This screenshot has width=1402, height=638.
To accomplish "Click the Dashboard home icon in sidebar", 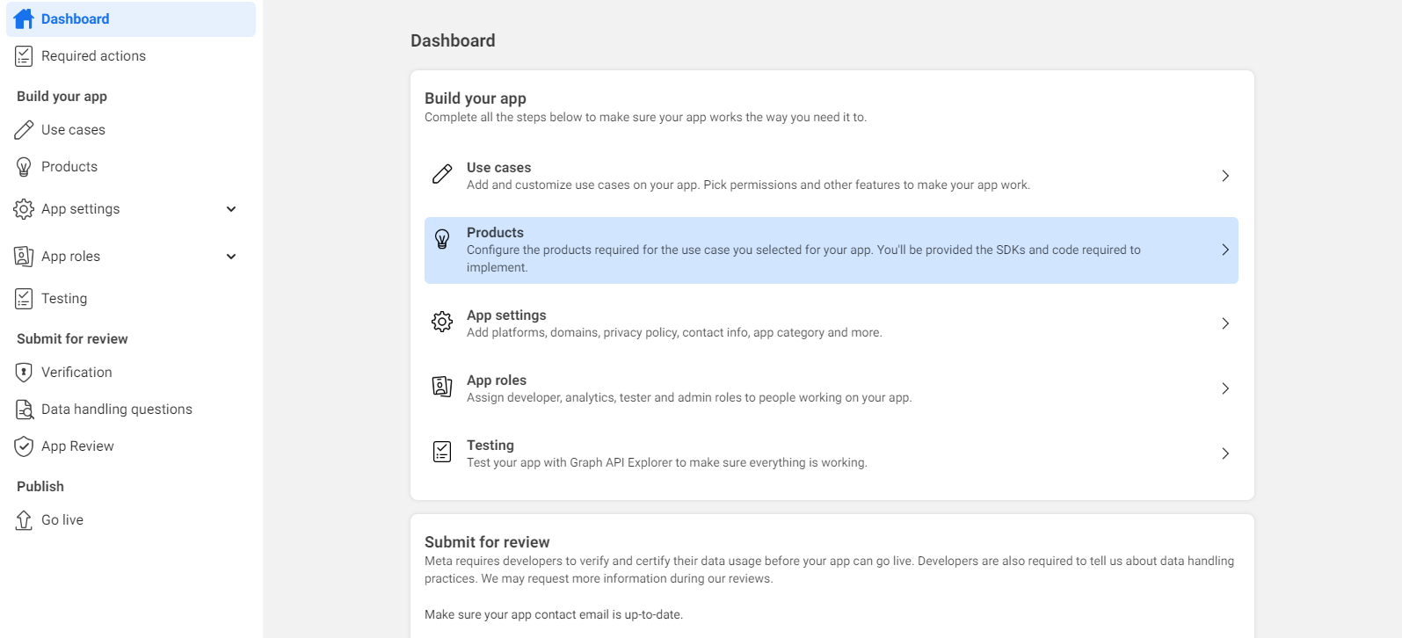I will pyautogui.click(x=24, y=19).
